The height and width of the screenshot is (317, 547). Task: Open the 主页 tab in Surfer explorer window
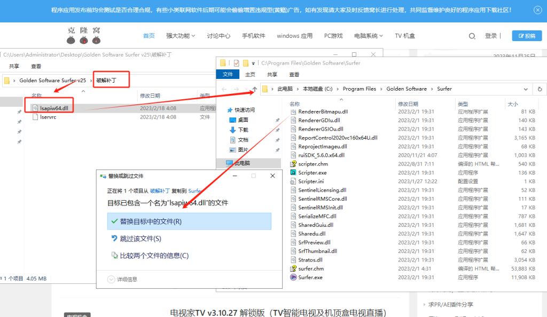[x=250, y=75]
